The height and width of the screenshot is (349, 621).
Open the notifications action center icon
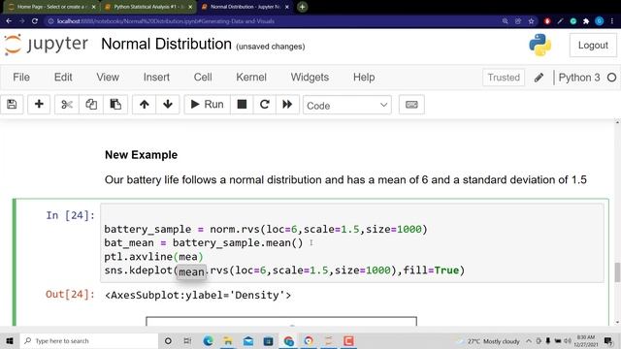click(x=608, y=340)
